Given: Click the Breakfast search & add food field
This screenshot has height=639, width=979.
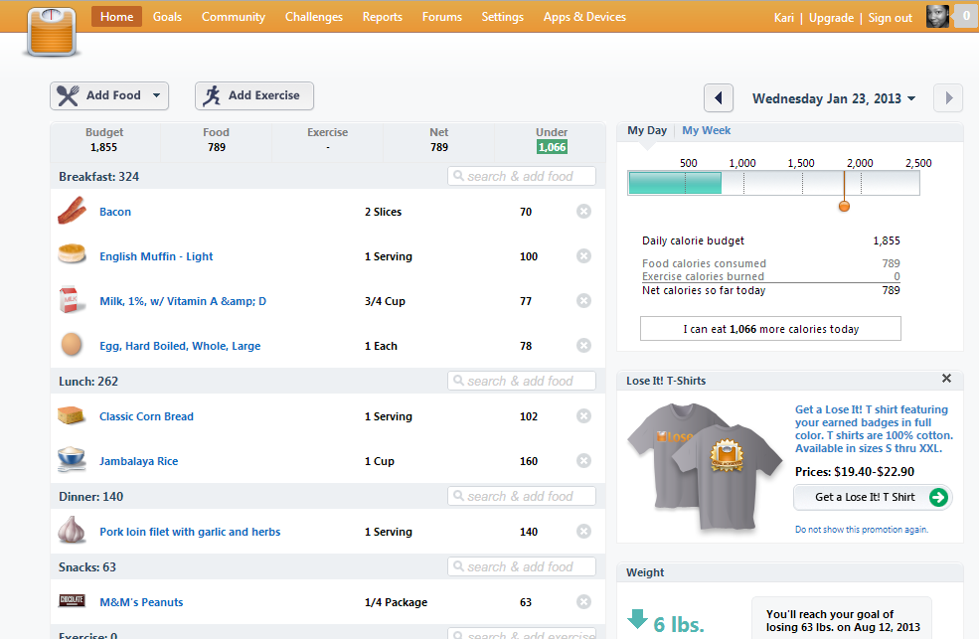Looking at the screenshot, I should [x=522, y=176].
